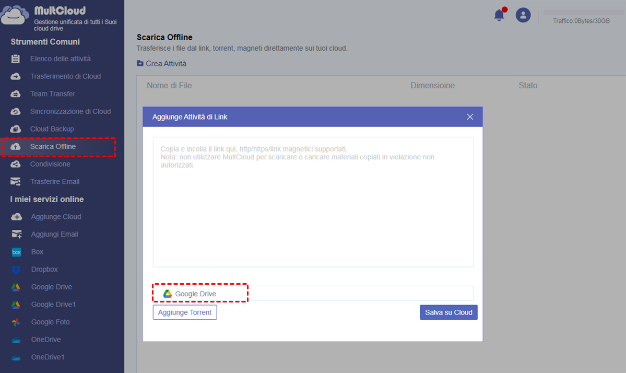Open the notification bell
The width and height of the screenshot is (626, 373).
(499, 15)
